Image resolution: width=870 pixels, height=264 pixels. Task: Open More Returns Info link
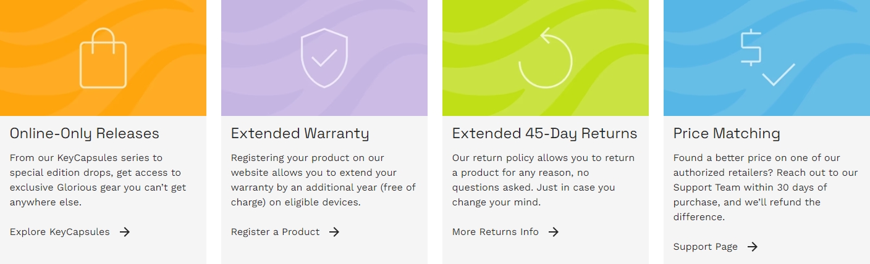coord(496,232)
